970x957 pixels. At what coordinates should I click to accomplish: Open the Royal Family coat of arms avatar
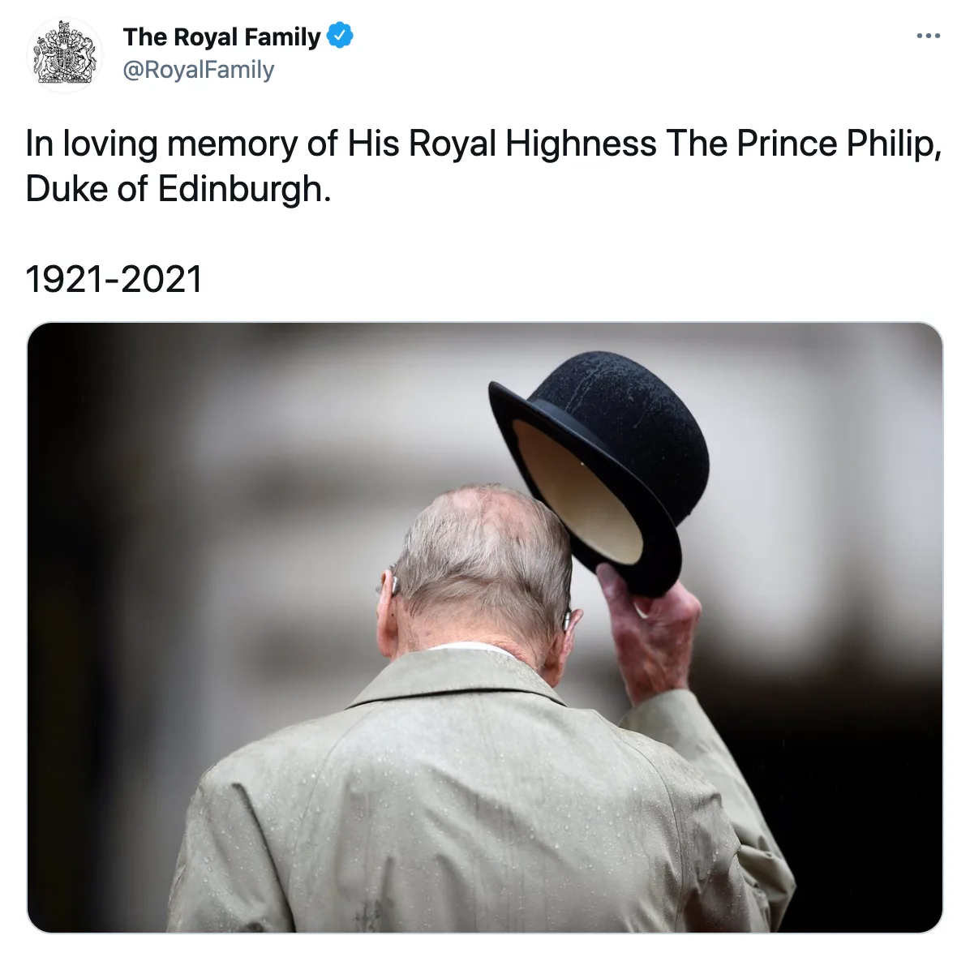65,55
